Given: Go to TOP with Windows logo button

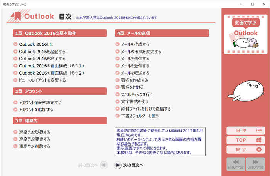Looking at the screenshot, I should [x=246, y=140].
